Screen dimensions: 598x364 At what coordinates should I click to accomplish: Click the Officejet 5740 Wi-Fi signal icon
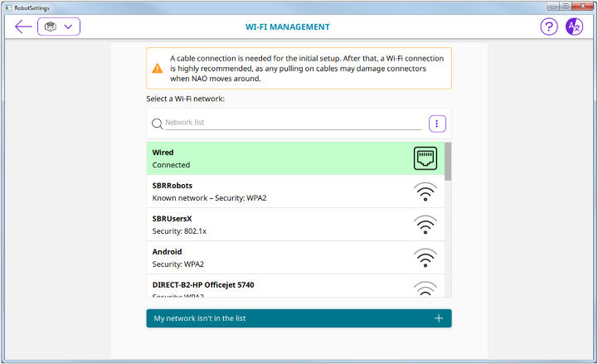click(x=425, y=289)
